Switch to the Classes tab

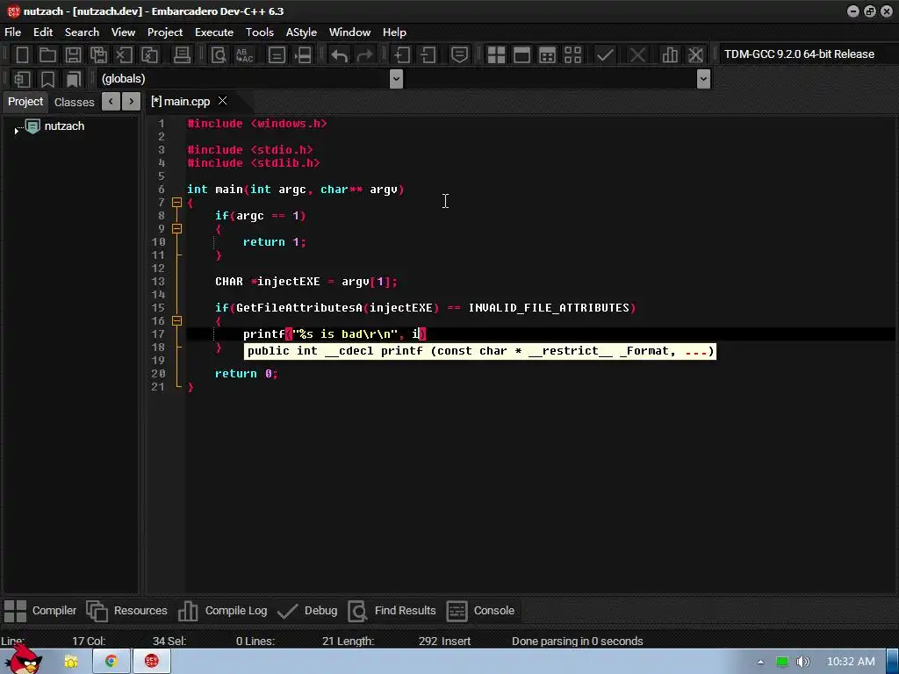coord(74,102)
